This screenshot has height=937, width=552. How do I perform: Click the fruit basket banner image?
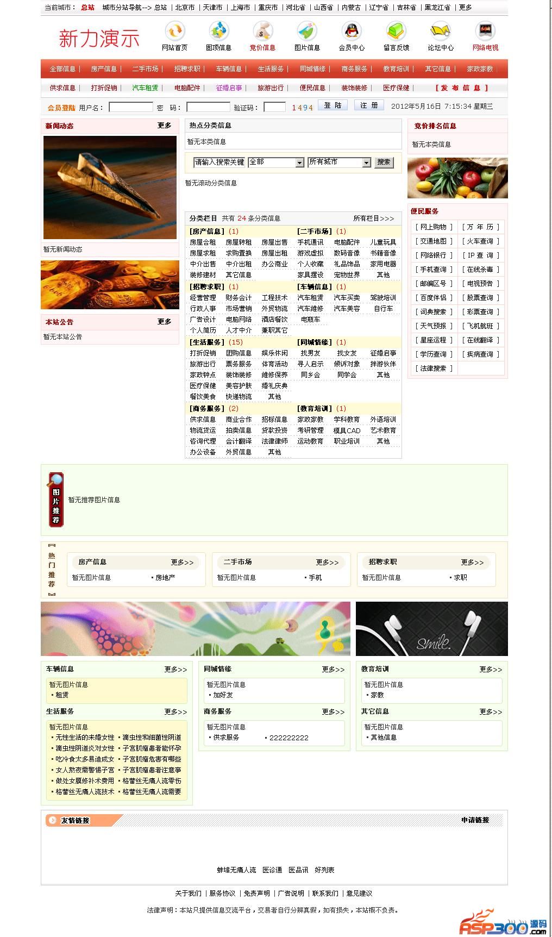pyautogui.click(x=457, y=178)
